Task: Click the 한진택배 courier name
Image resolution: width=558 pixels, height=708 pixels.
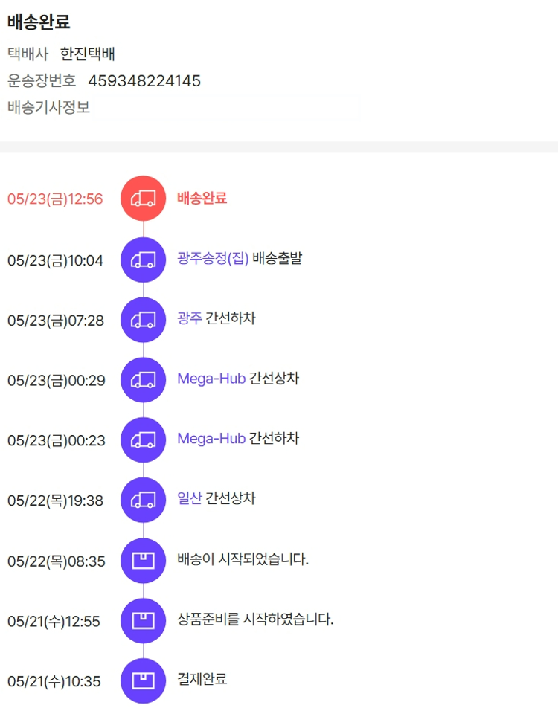Action: [88, 54]
